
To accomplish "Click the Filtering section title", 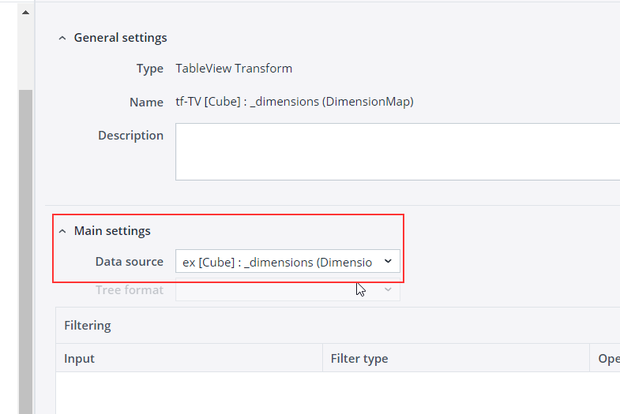I will click(88, 325).
